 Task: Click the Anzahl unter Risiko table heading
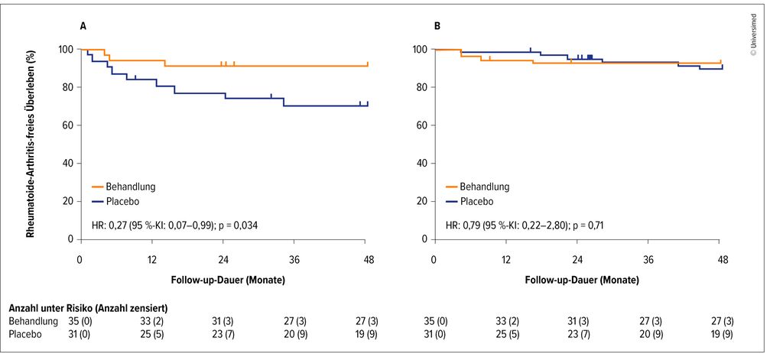[88, 307]
